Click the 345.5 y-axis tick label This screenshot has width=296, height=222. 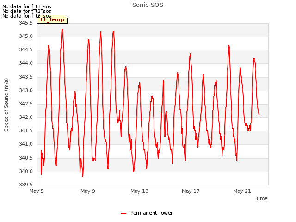pos(26,23)
